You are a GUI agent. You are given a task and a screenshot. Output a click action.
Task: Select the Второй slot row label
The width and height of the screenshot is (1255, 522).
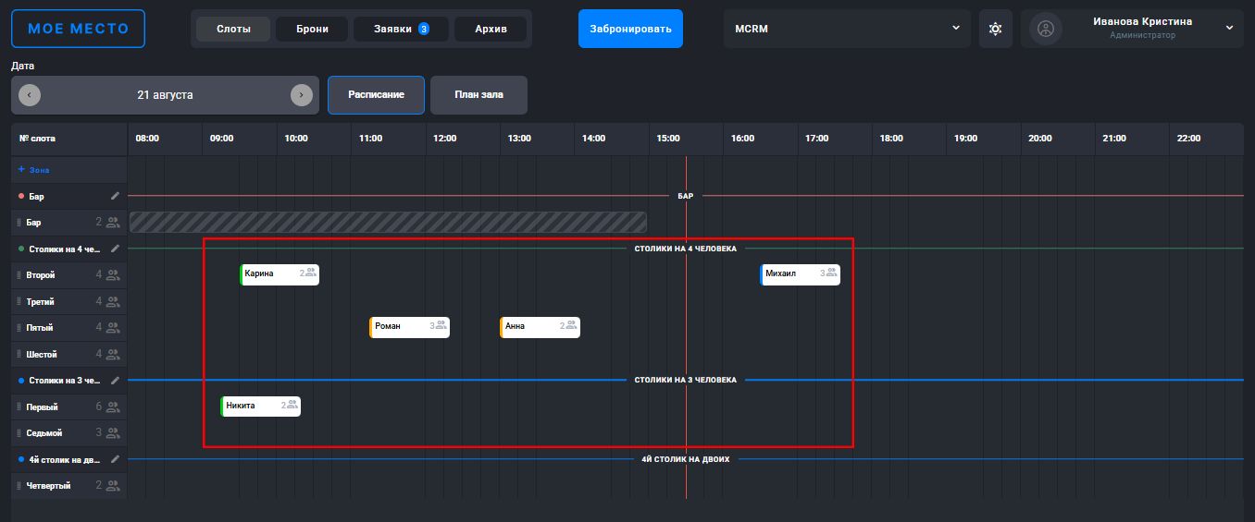click(x=41, y=275)
